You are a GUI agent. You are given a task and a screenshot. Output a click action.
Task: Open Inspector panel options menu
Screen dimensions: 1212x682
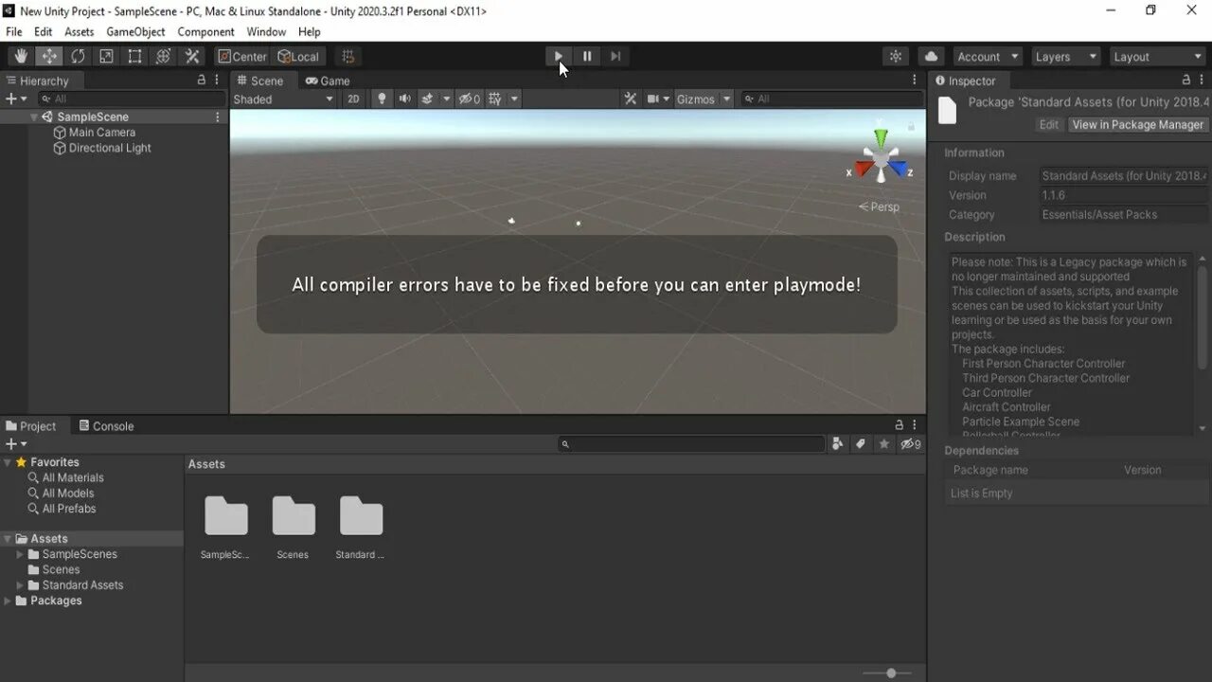1203,81
